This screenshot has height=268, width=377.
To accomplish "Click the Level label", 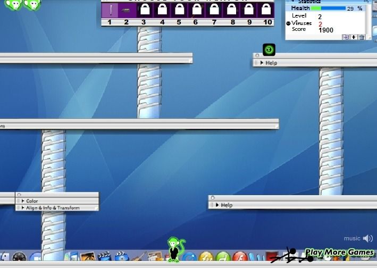I will click(299, 16).
